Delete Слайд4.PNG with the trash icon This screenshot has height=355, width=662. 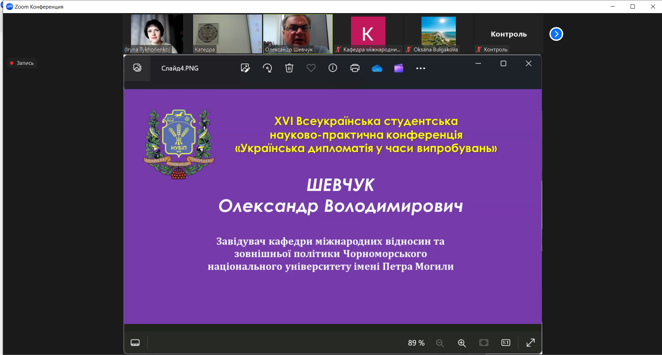point(289,68)
